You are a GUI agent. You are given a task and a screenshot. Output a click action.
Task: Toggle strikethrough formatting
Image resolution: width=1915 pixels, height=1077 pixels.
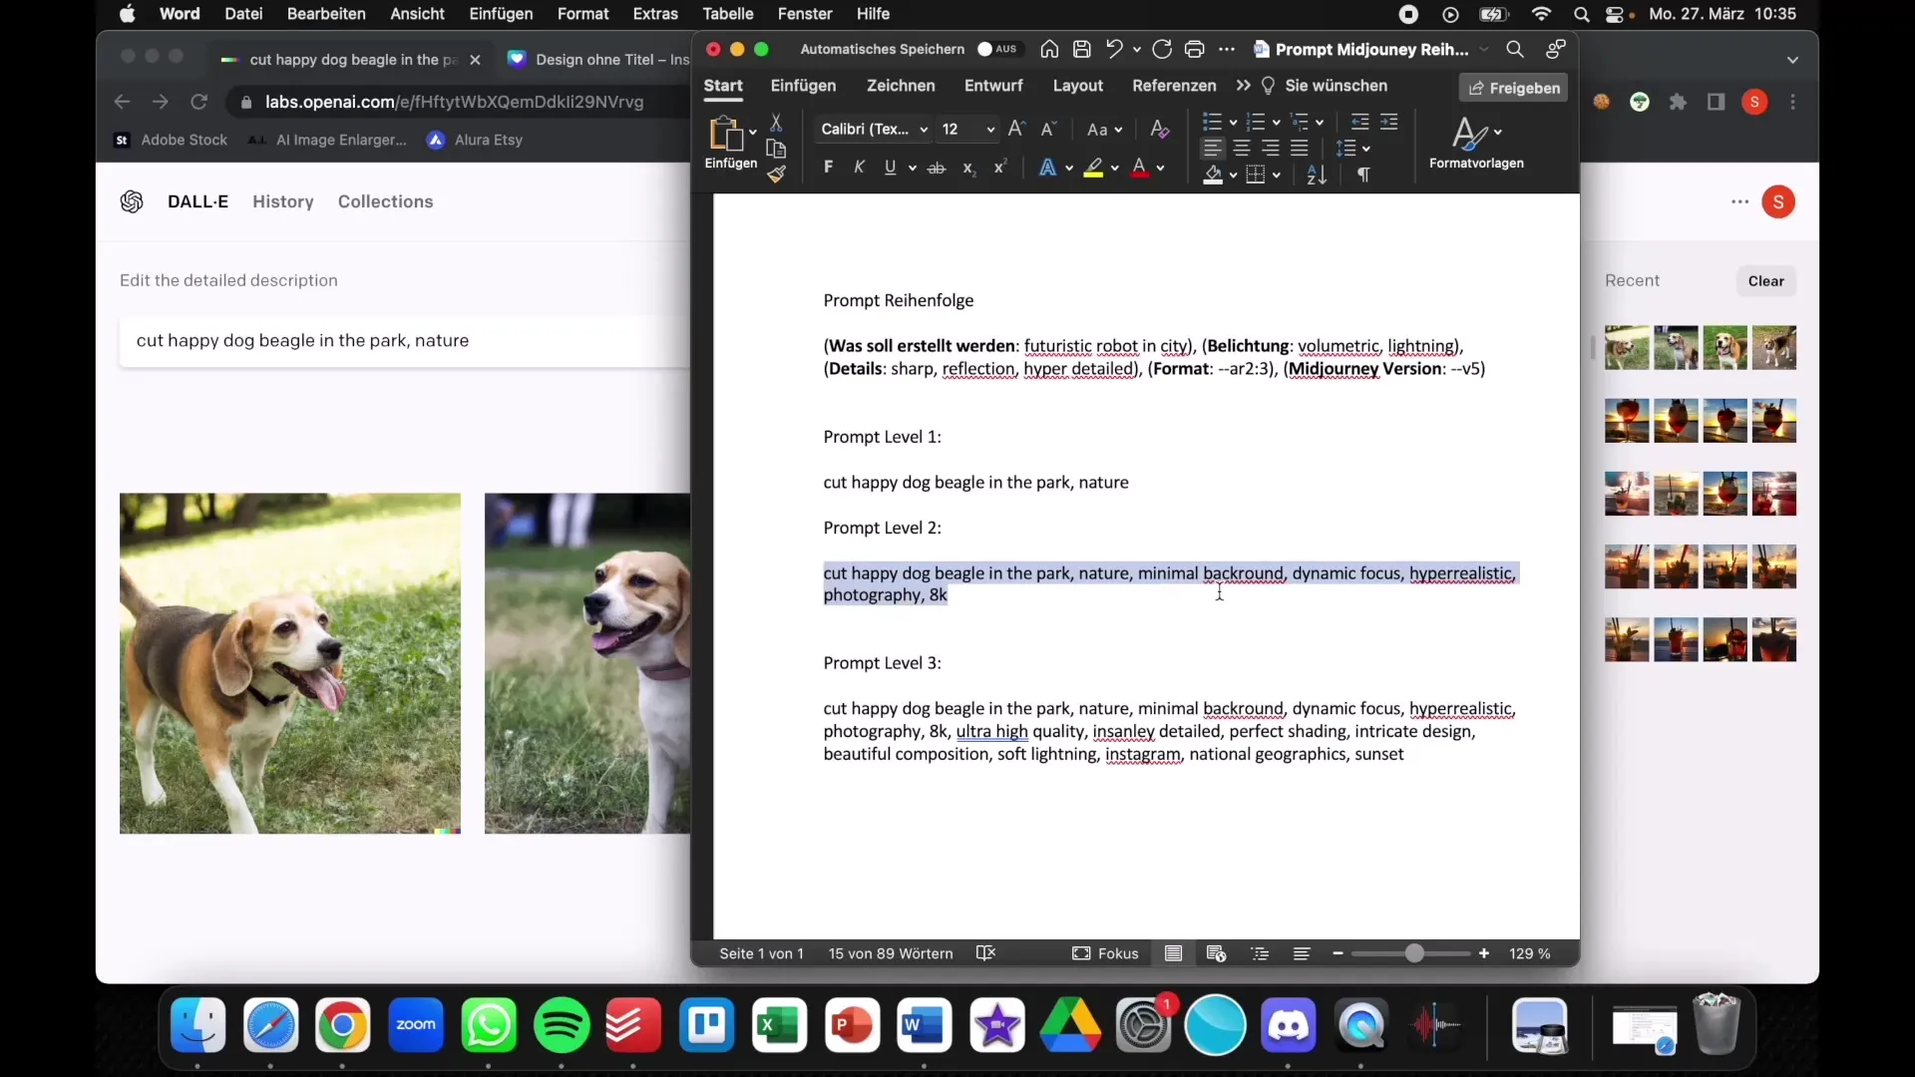click(x=937, y=169)
